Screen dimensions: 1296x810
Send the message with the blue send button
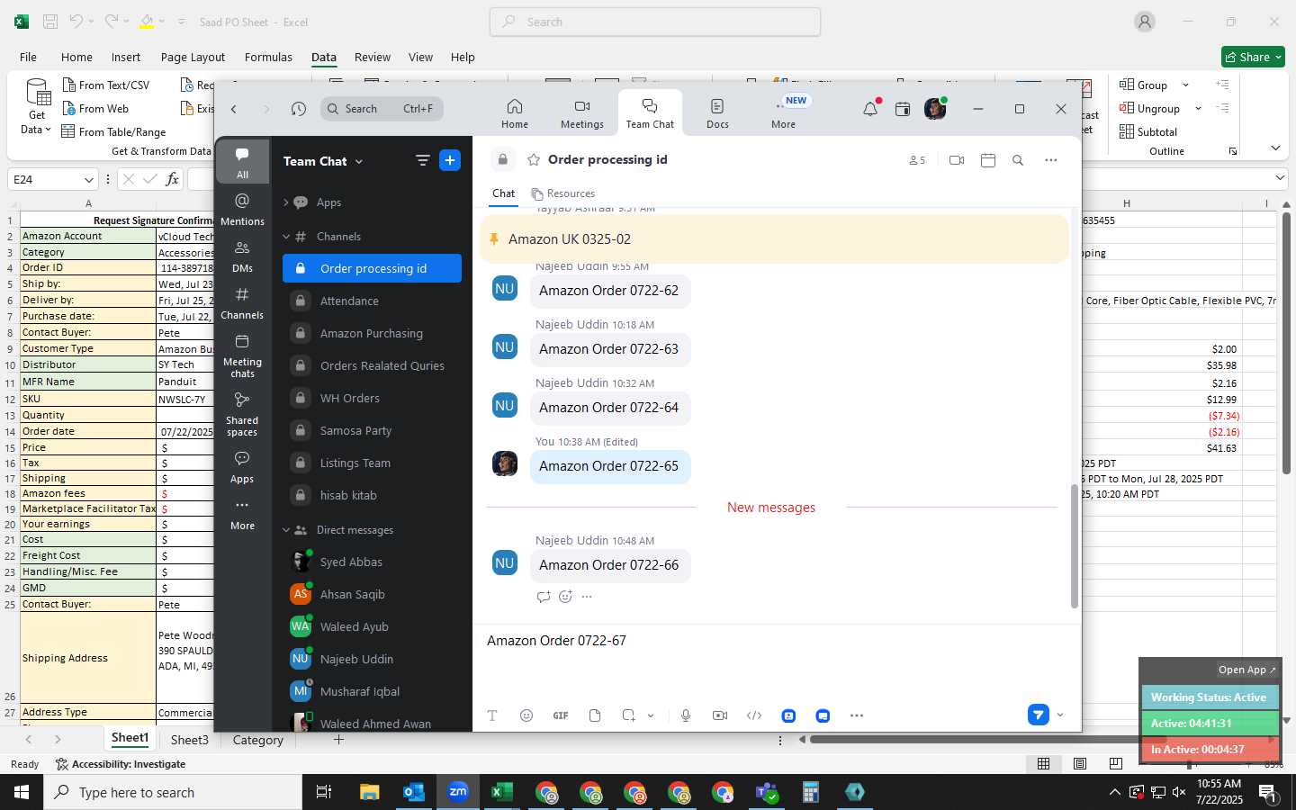point(1039,715)
